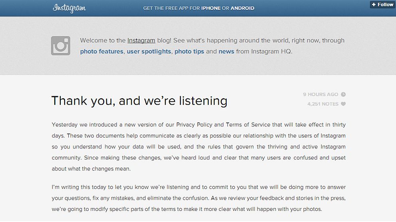Screen dimensions: 396x222
Task: Go to photo features section
Action: [x=101, y=51]
